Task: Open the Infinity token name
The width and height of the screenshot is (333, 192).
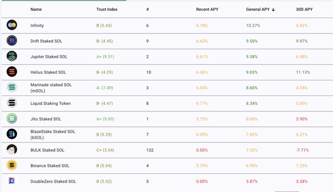Action: [37, 25]
